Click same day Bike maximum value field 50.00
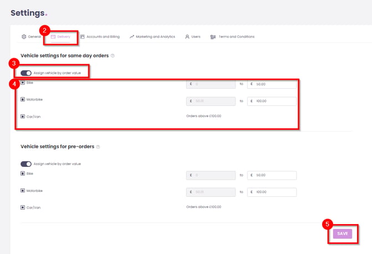 [272, 84]
